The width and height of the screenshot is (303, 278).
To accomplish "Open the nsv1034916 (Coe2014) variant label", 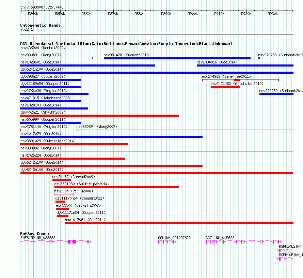I will [217, 62].
